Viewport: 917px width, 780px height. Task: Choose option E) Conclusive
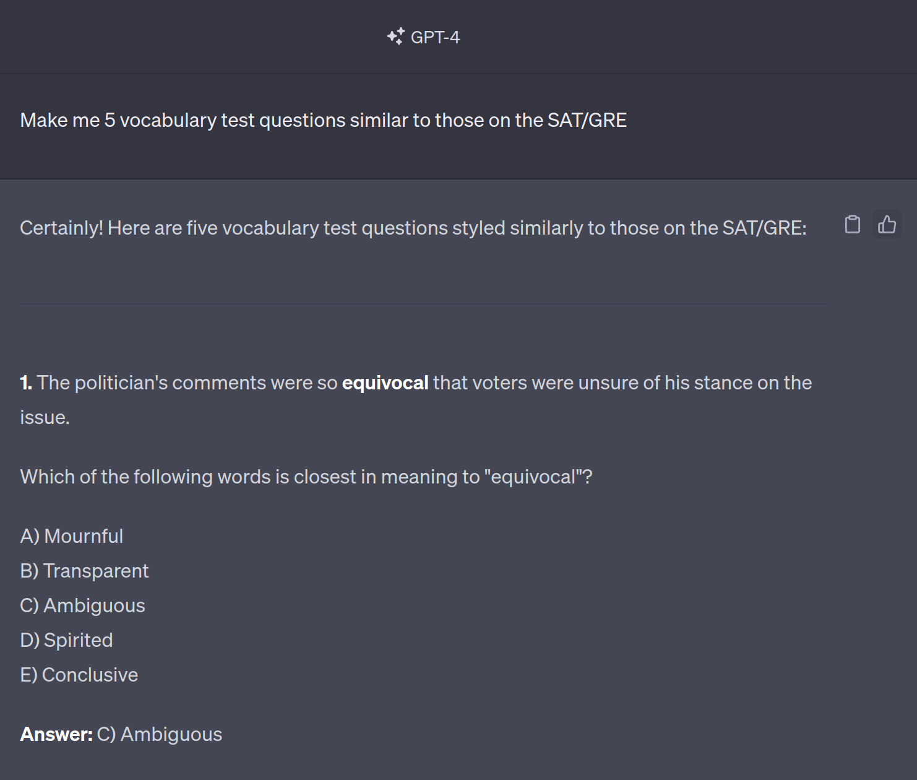click(x=79, y=675)
